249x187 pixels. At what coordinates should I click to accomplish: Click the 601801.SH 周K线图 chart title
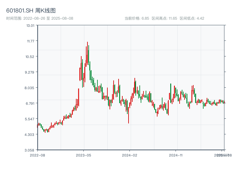pos(31,11)
